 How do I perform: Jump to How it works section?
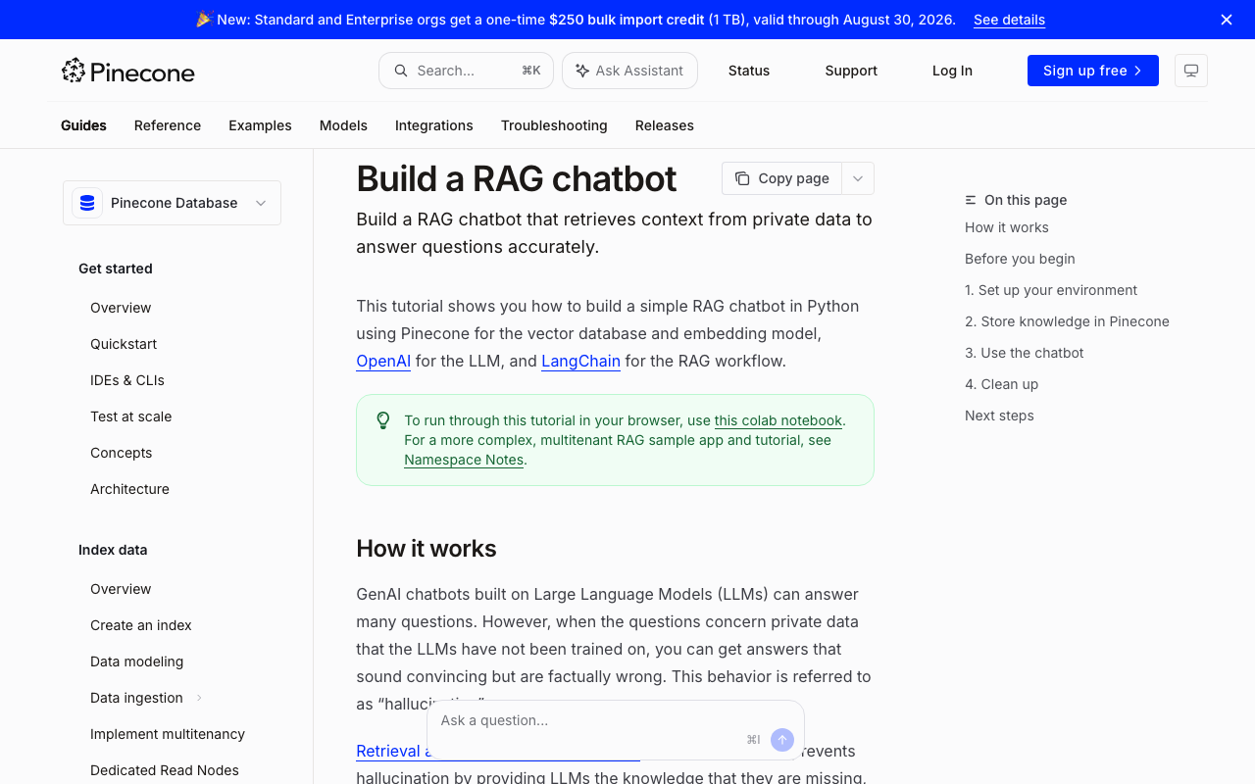coord(1007,227)
